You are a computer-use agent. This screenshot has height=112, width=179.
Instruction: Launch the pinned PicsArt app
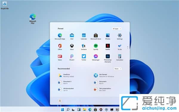point(72,57)
